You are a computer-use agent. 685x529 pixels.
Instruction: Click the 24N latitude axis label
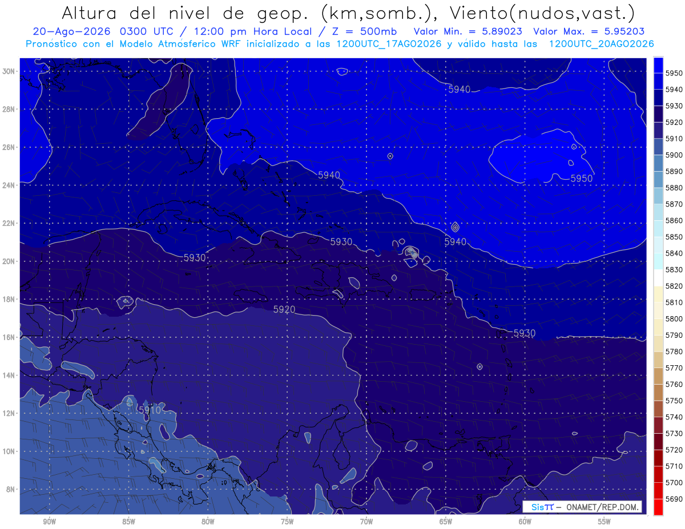coord(8,185)
